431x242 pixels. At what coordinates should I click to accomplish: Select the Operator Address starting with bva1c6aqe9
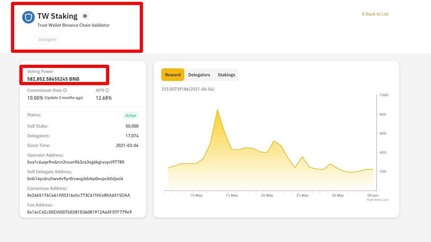click(76, 162)
